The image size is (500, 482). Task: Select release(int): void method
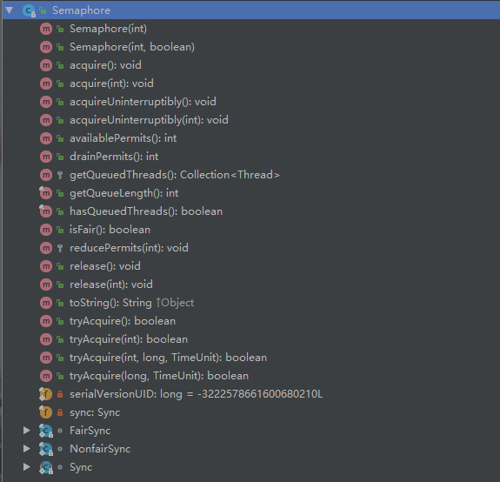tap(111, 285)
